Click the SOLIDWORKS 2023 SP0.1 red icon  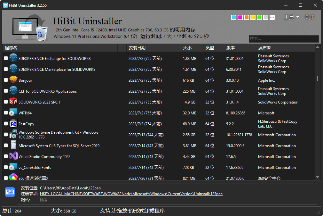[x=13, y=102]
